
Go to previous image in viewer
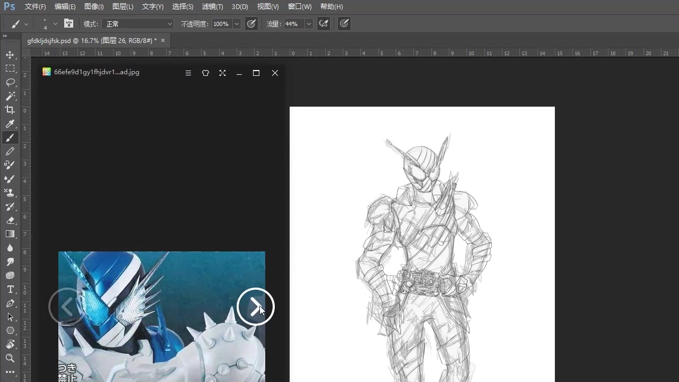pyautogui.click(x=67, y=307)
